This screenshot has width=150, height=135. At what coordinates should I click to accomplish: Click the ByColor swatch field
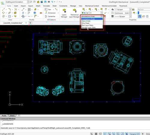click(144, 10)
